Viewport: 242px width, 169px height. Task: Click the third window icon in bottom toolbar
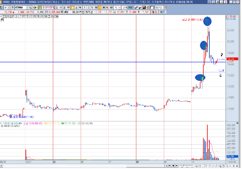click(x=203, y=166)
